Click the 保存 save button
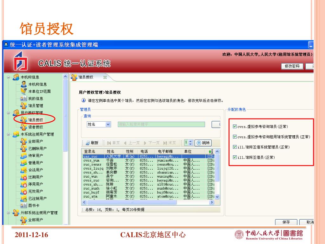Viewport: 325px width, 244px height. 286,222
